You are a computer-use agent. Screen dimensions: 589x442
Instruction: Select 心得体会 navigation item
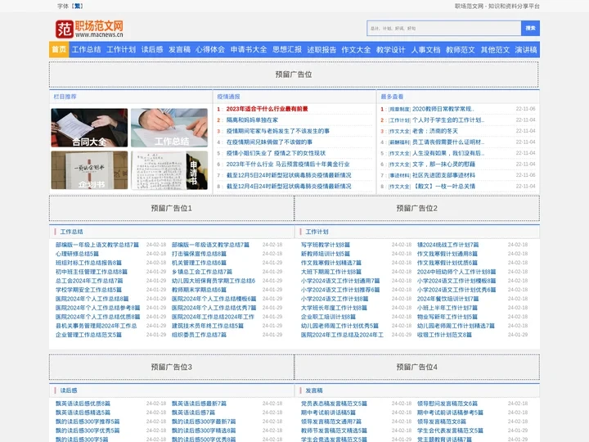pyautogui.click(x=210, y=49)
